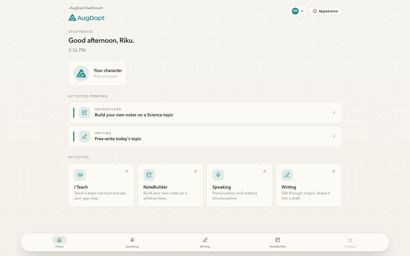This screenshot has width=410, height=256.
Task: Go back to AugDapt Dashboard link
Action: coord(85,8)
